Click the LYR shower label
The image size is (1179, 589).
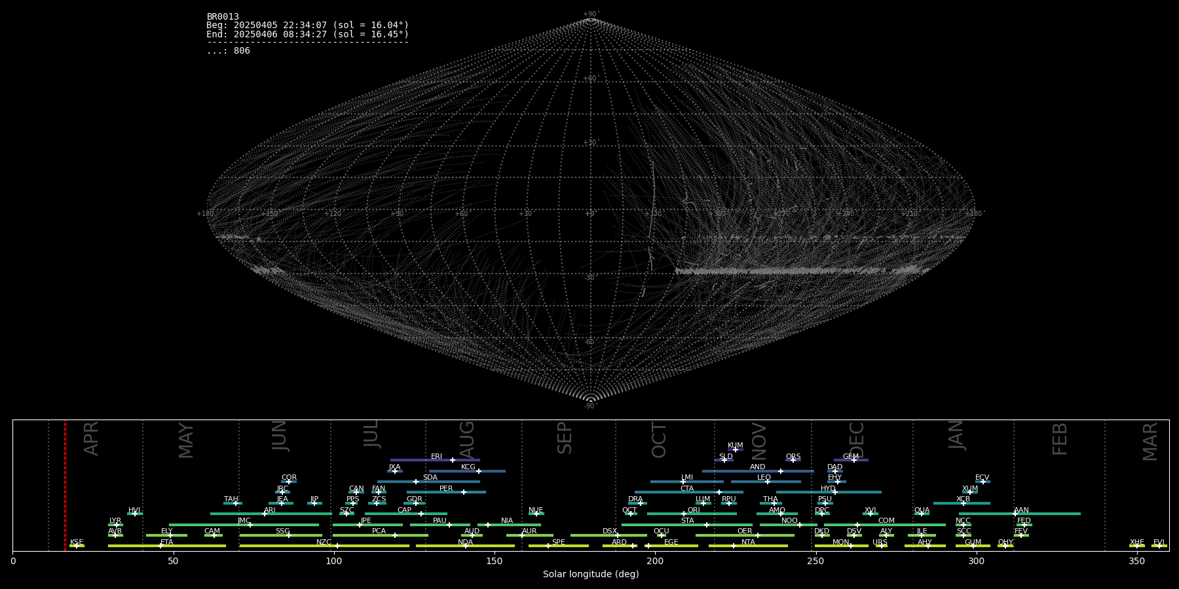click(115, 521)
